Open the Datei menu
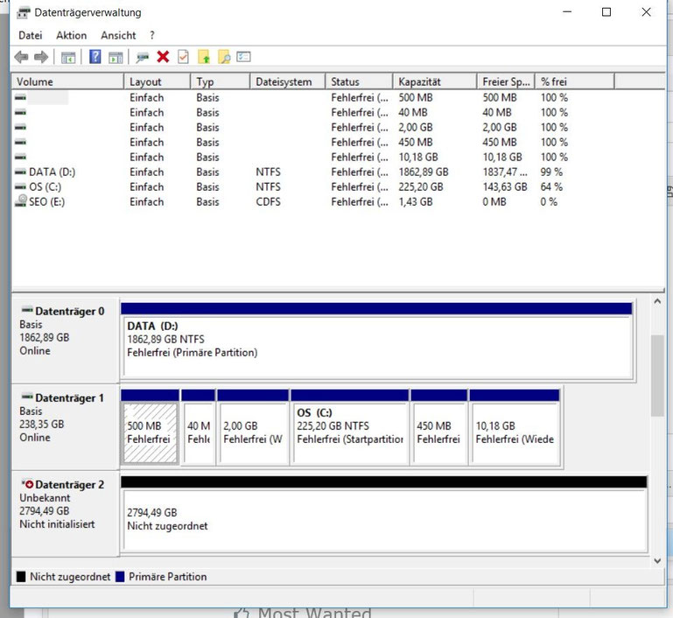Image resolution: width=673 pixels, height=618 pixels. point(30,35)
